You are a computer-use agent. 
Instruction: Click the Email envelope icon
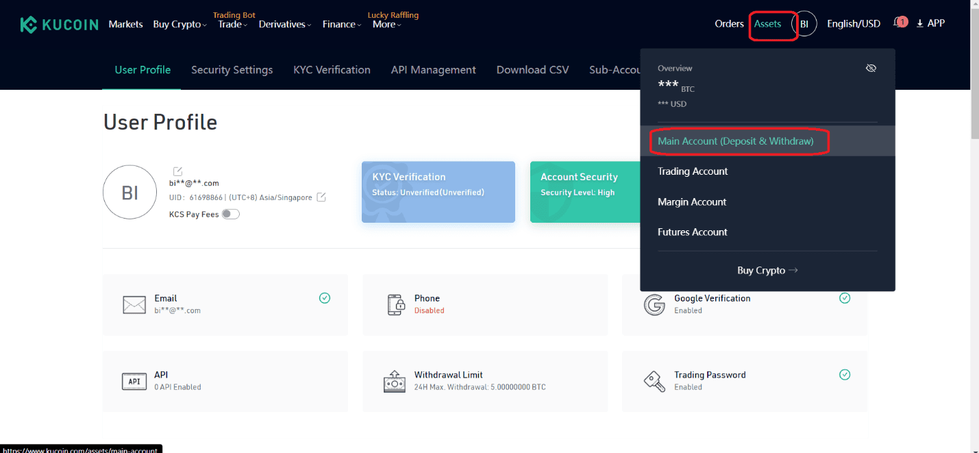134,305
